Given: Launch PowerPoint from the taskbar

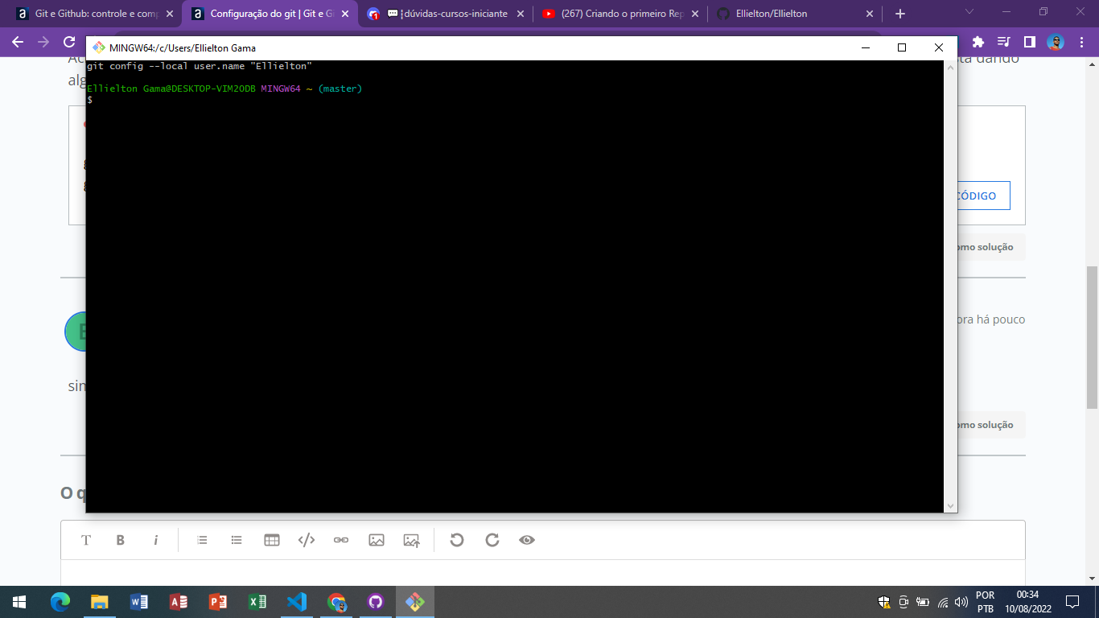Looking at the screenshot, I should pos(218,602).
